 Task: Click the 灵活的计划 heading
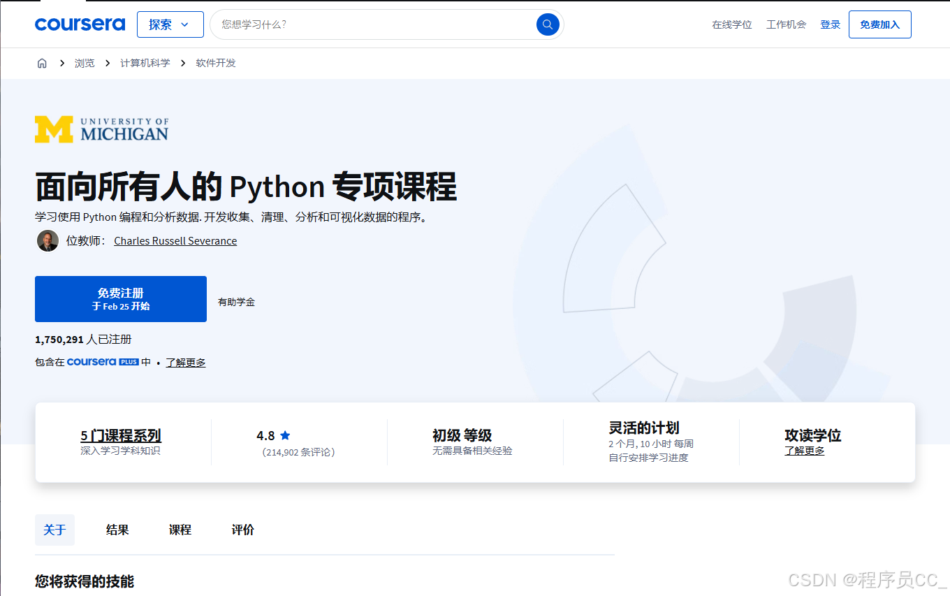[644, 428]
